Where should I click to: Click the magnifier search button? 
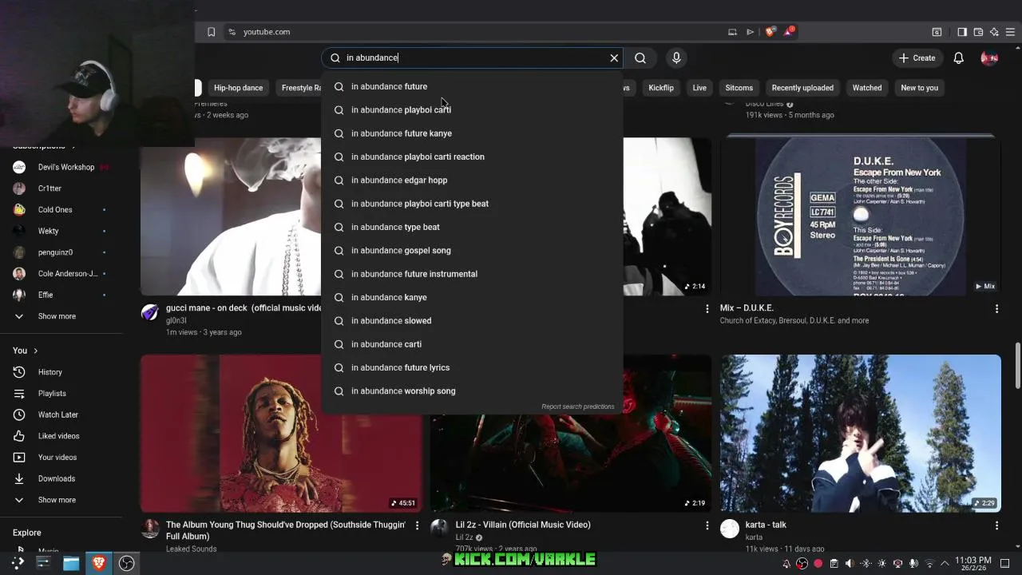tap(640, 57)
